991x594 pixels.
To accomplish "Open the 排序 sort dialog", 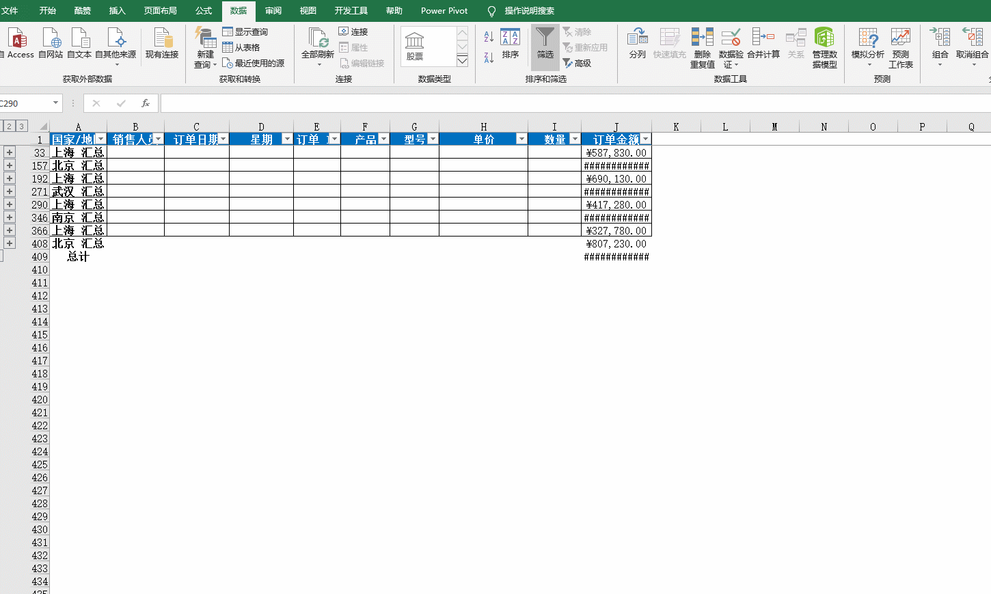I will coord(511,44).
